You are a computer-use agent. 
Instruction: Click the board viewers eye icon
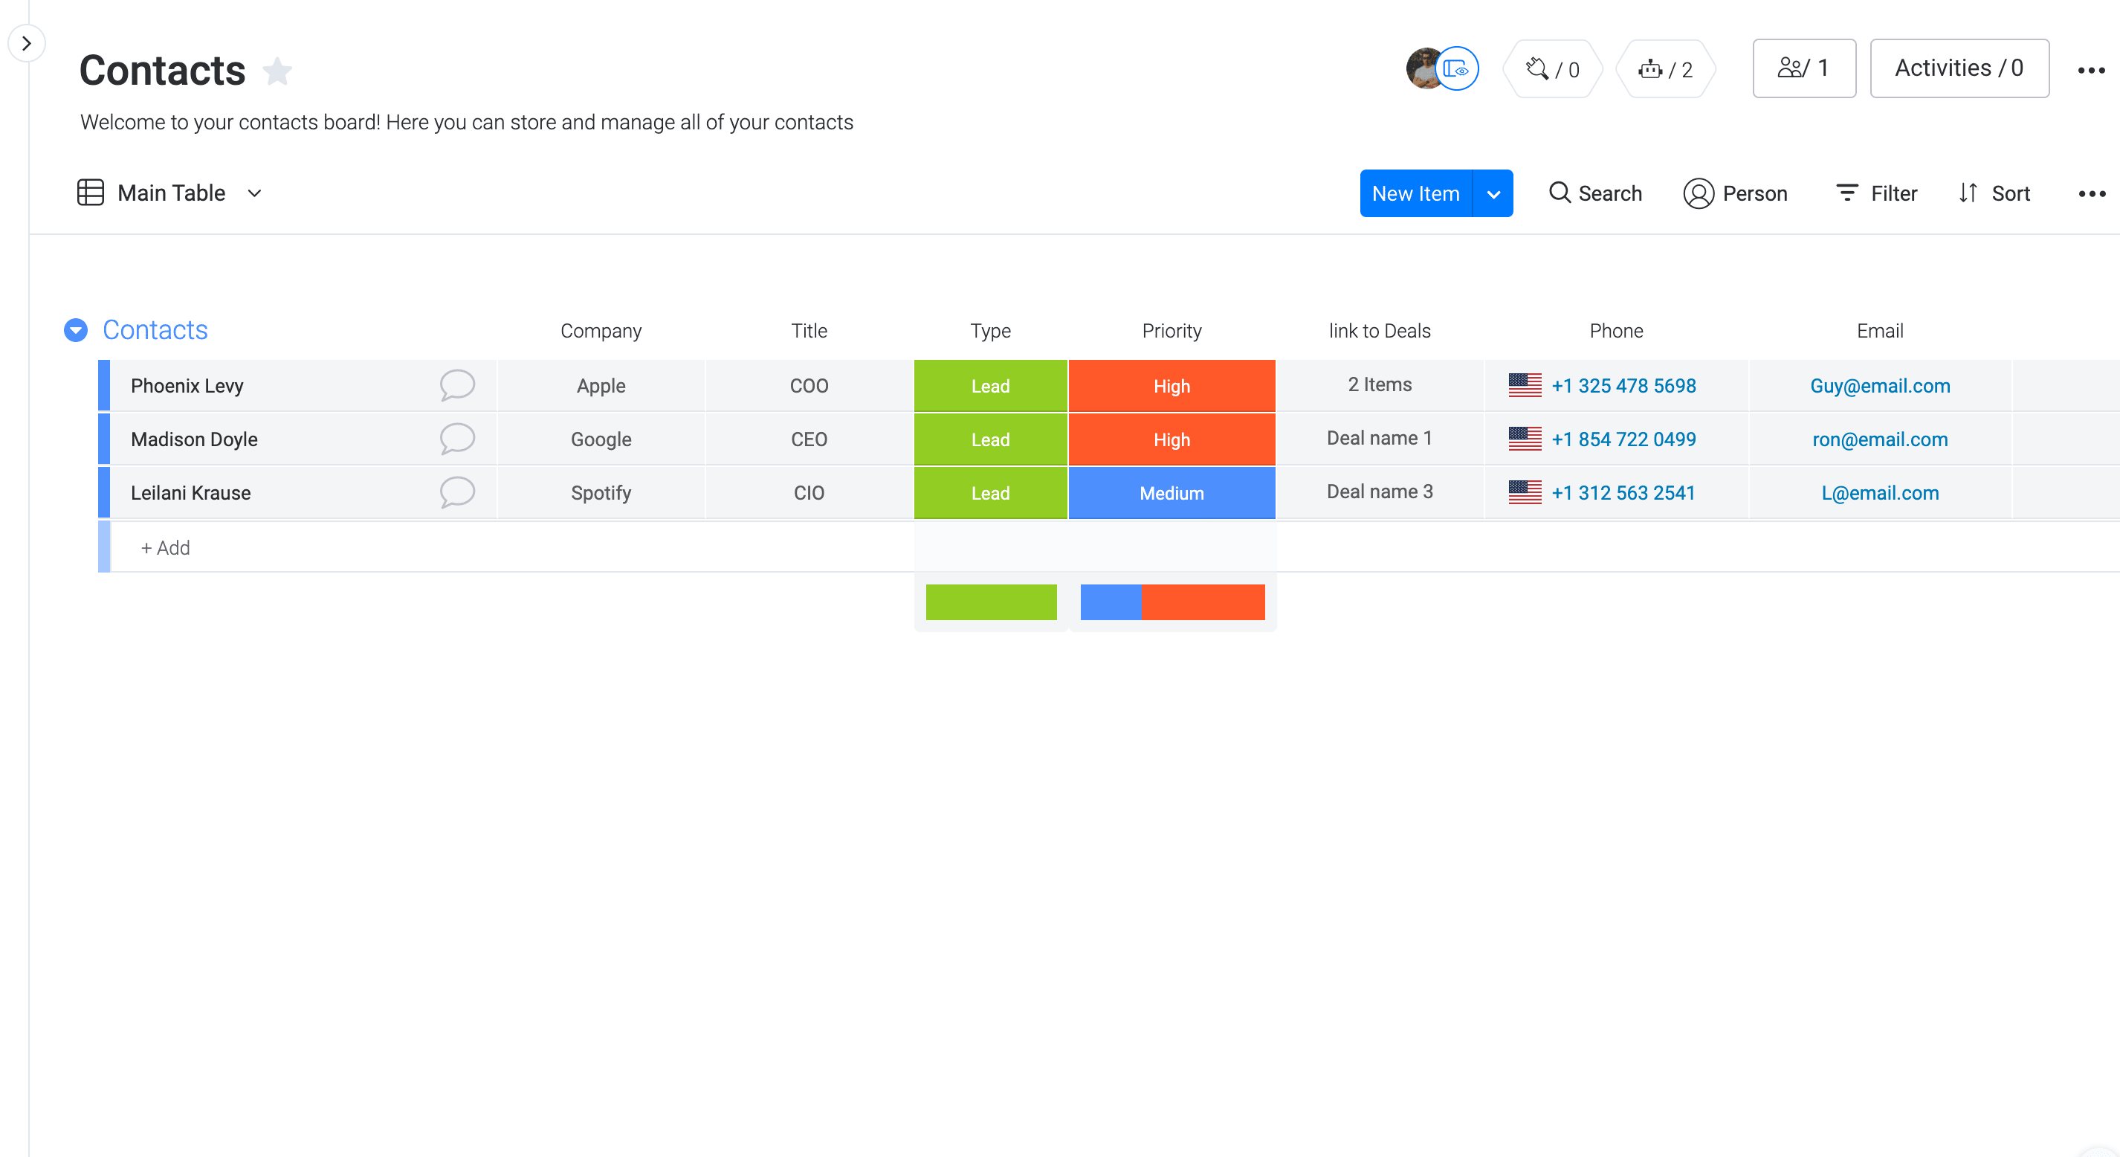(x=1457, y=68)
